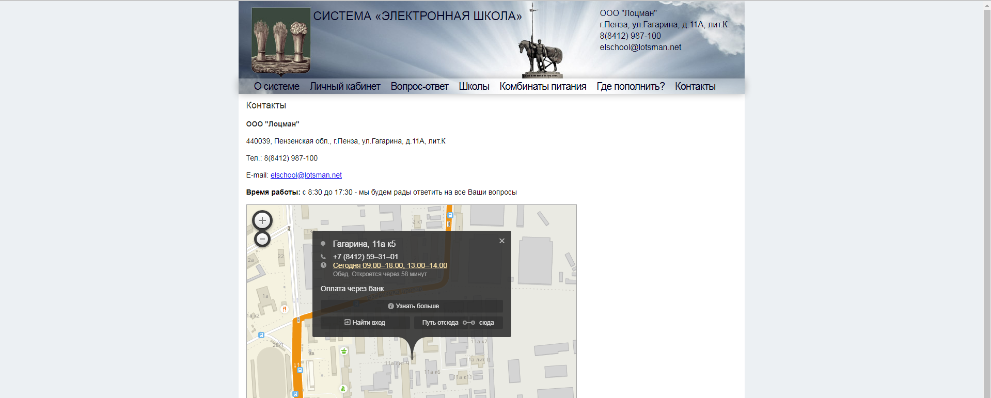Click the Контакты page heading
The height and width of the screenshot is (398, 991).
[x=266, y=105]
